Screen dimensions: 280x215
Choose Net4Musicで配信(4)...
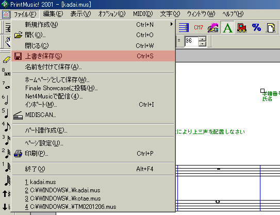93,96
